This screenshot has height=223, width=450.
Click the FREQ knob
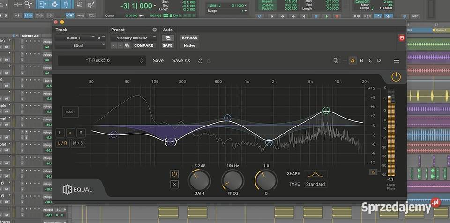coord(233,180)
